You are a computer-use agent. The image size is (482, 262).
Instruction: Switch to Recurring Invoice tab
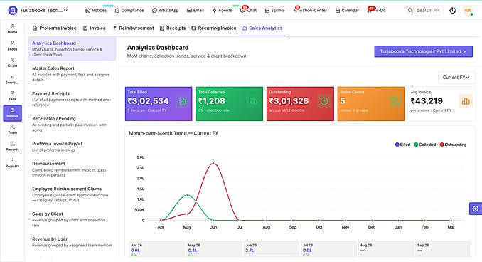tap(214, 28)
